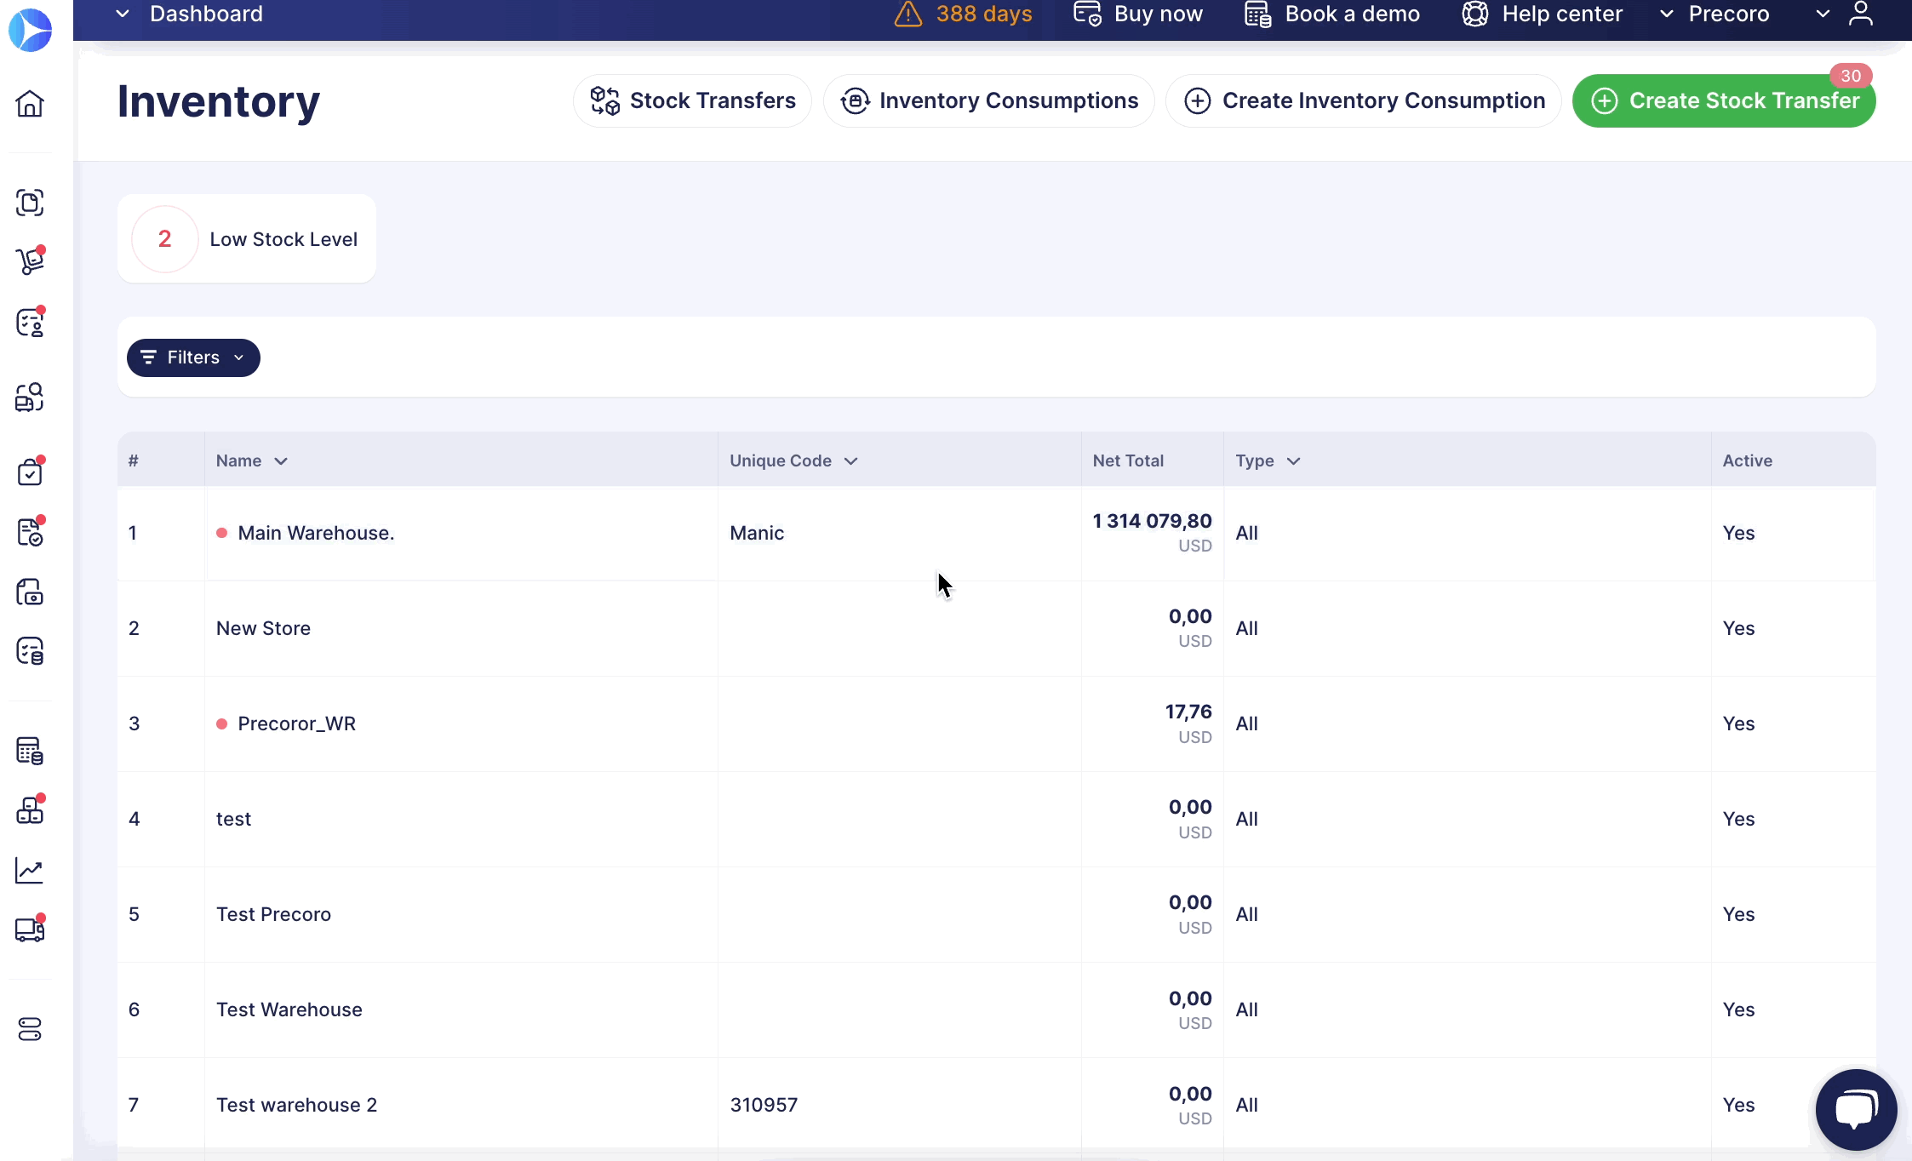Open Main Warehouse. row link
The height and width of the screenshot is (1161, 1912).
[315, 533]
